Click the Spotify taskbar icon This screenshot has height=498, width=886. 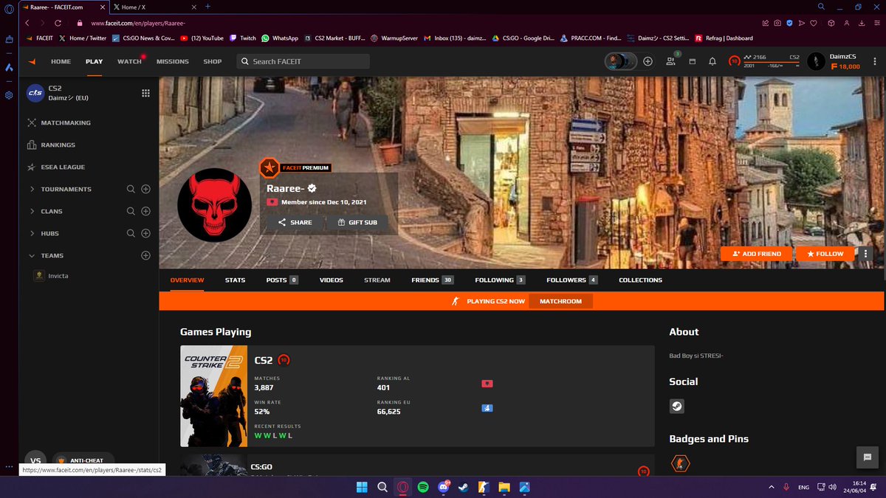423,487
